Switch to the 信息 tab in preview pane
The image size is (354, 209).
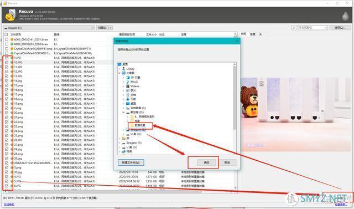(253, 34)
